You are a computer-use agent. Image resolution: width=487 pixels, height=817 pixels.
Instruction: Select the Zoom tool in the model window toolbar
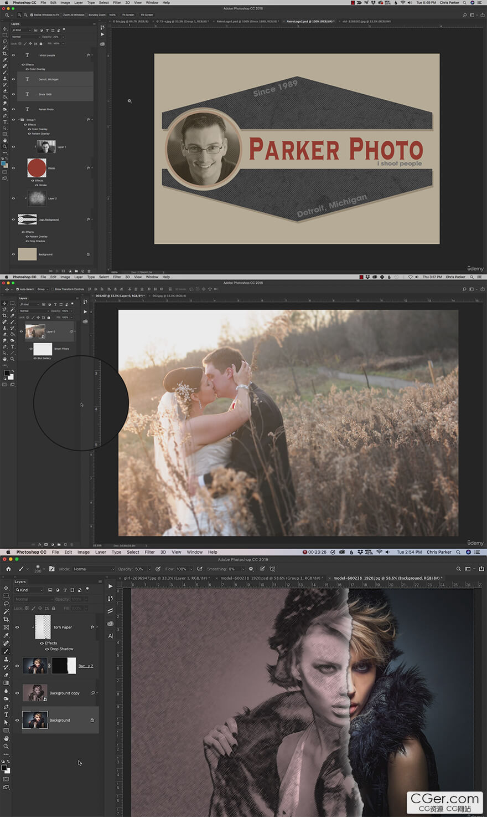(x=6, y=746)
